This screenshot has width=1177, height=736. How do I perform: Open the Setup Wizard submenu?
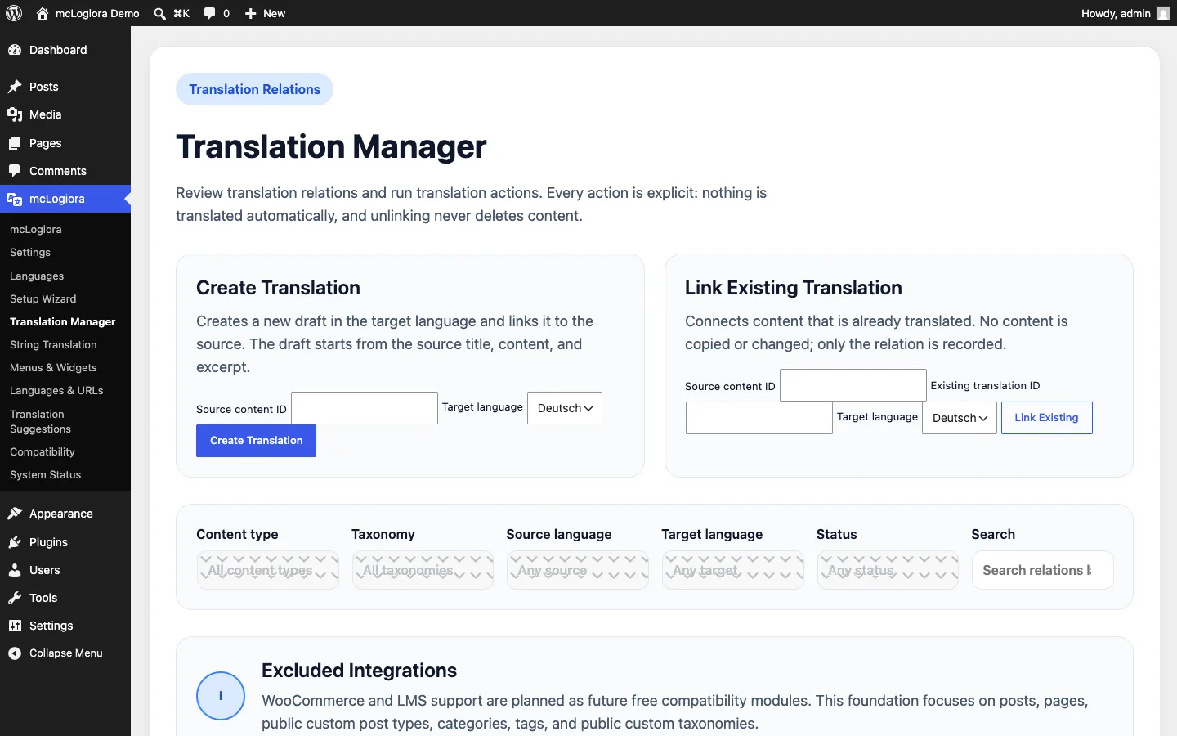[43, 299]
